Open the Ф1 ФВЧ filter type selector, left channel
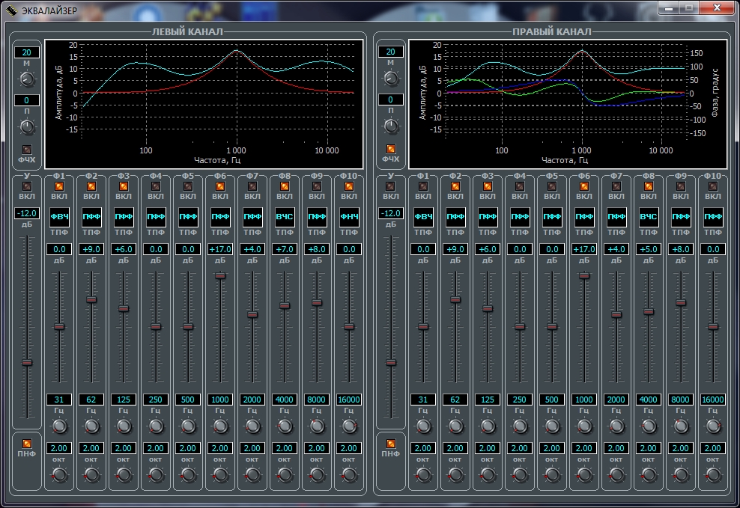The width and height of the screenshot is (740, 508). (59, 217)
